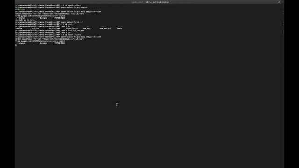299x168 pixels.
Task: Click last entry in the ls output row
Action: [119, 28]
